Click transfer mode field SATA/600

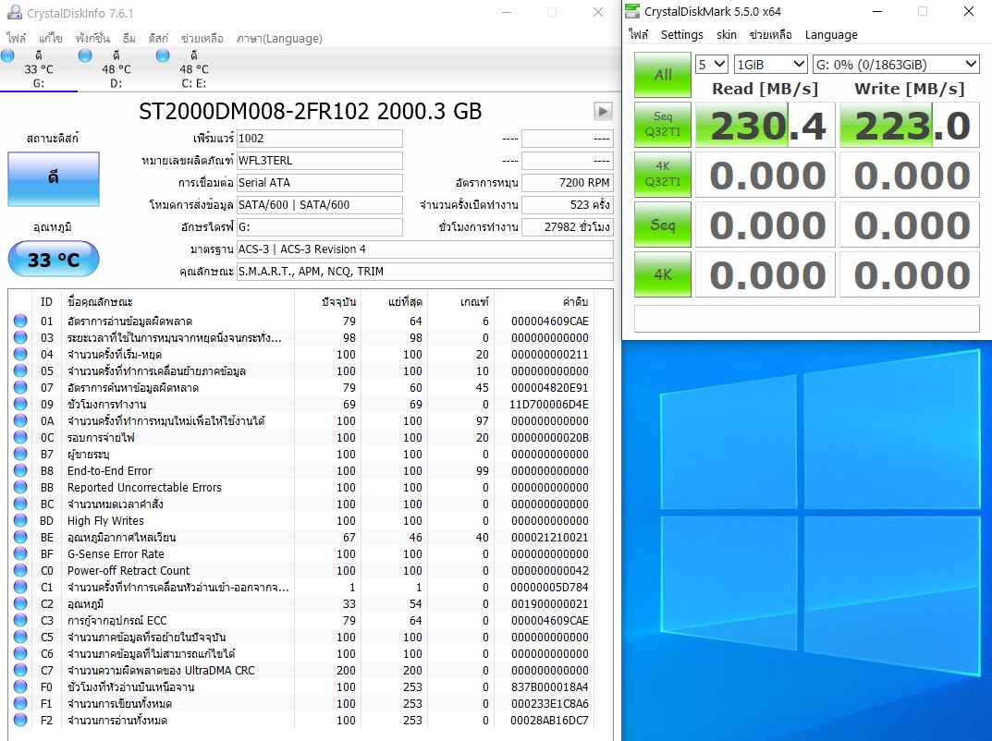pos(320,205)
